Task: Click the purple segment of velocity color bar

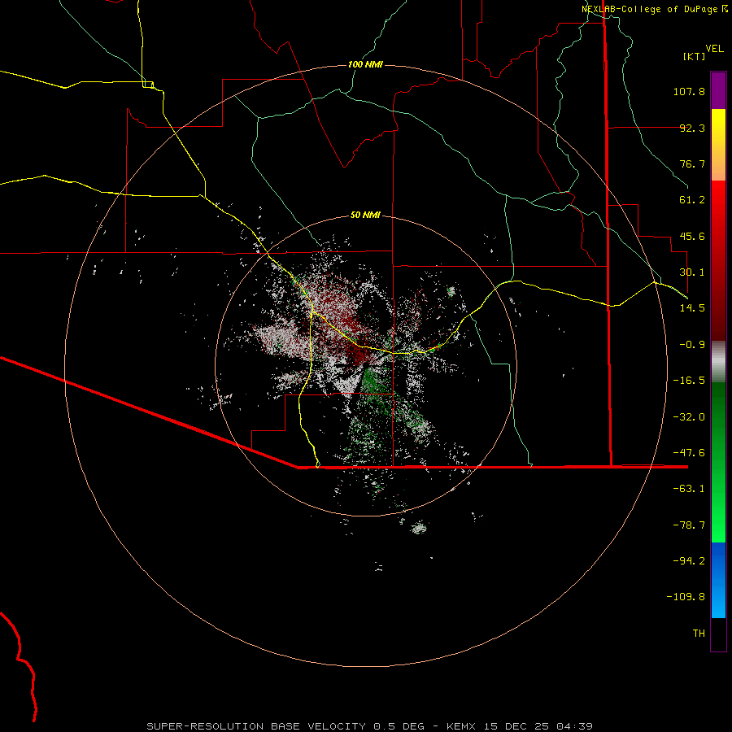Action: 718,91
